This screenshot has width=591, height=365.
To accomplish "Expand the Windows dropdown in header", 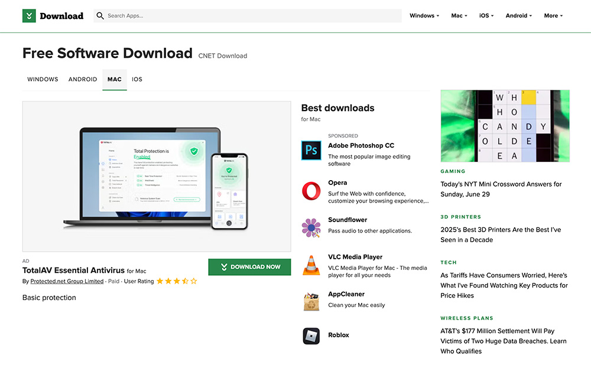I will pyautogui.click(x=424, y=16).
